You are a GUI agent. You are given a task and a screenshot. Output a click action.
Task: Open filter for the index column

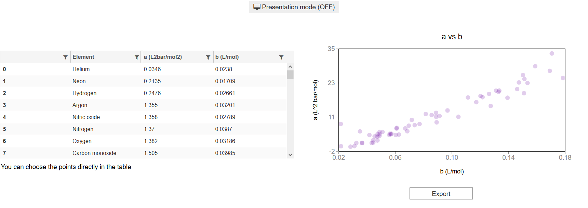click(65, 57)
